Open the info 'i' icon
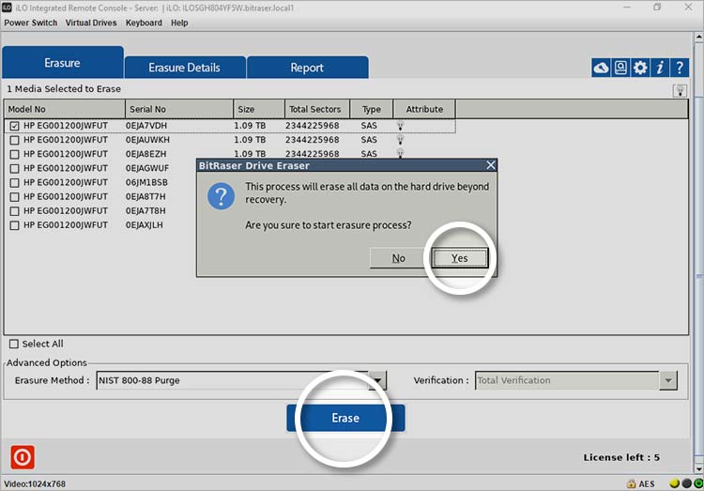704x491 pixels. (660, 68)
